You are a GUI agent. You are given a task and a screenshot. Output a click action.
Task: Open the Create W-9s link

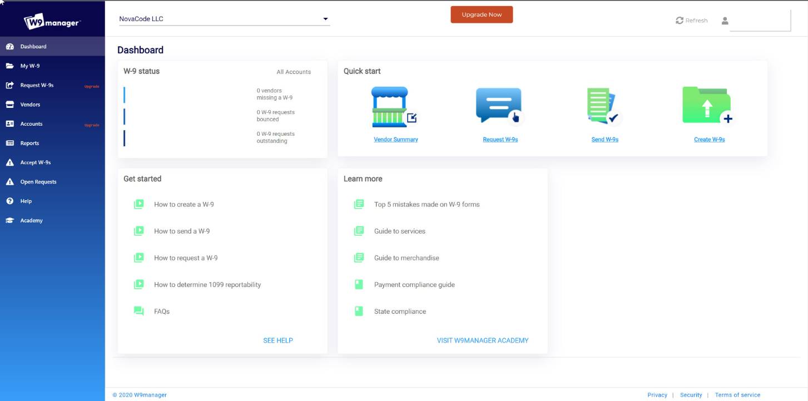coord(710,140)
